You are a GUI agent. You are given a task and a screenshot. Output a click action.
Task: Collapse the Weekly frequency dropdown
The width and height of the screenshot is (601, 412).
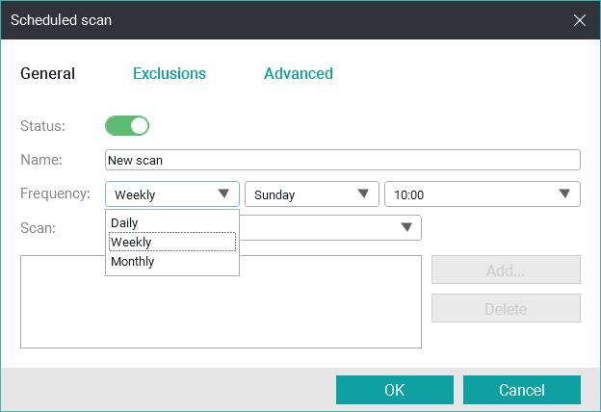172,194
